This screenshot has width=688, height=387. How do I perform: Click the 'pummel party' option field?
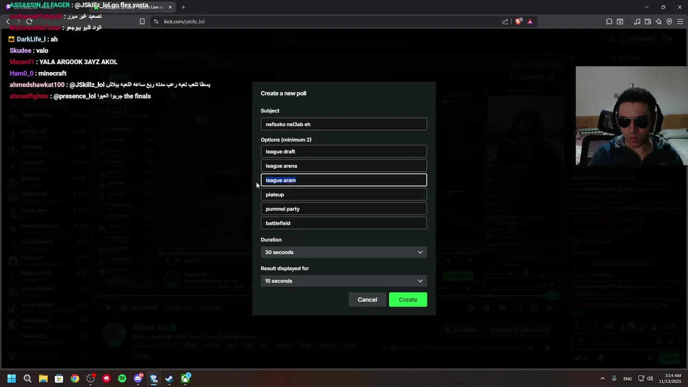pyautogui.click(x=344, y=209)
